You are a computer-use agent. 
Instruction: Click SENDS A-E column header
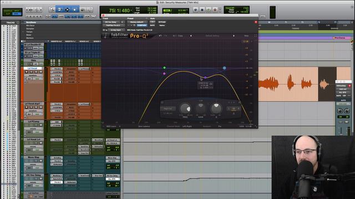84,41
